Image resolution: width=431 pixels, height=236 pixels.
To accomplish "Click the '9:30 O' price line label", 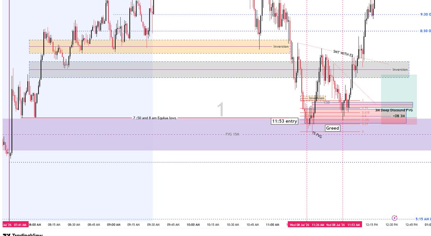I will click(x=426, y=14).
